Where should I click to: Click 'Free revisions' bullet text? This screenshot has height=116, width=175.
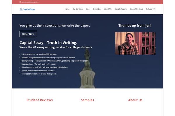38,64
